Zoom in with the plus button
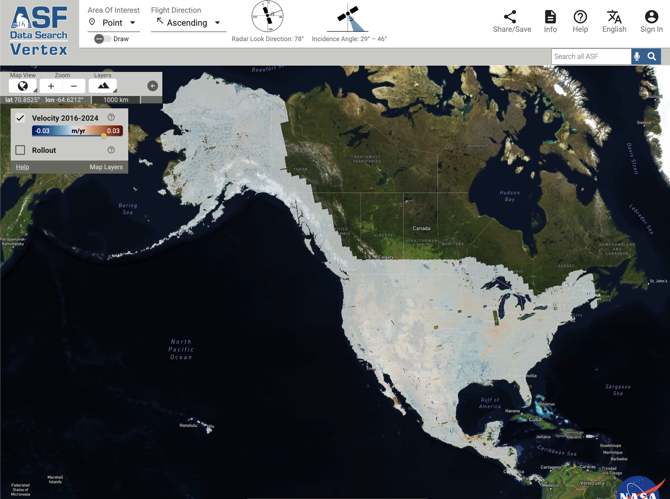This screenshot has height=499, width=670. pos(51,86)
